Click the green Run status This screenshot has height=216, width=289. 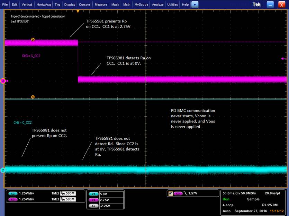coord(226,199)
